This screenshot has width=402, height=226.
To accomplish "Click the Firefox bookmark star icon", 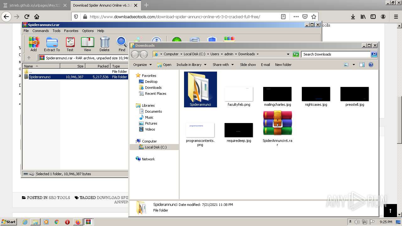I will pos(313,17).
